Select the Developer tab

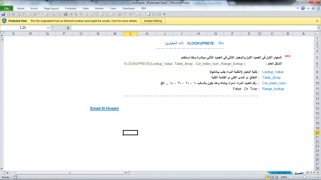click(129, 9)
